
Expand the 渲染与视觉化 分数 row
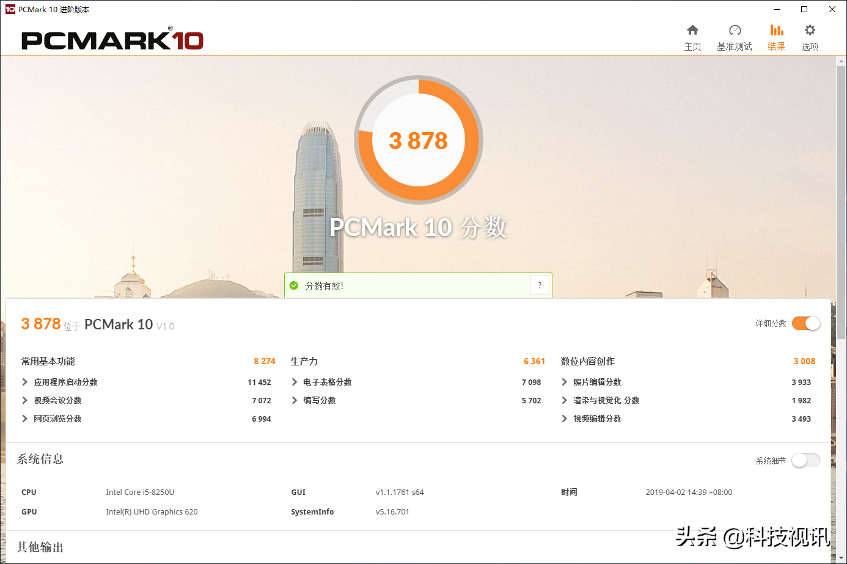point(564,400)
